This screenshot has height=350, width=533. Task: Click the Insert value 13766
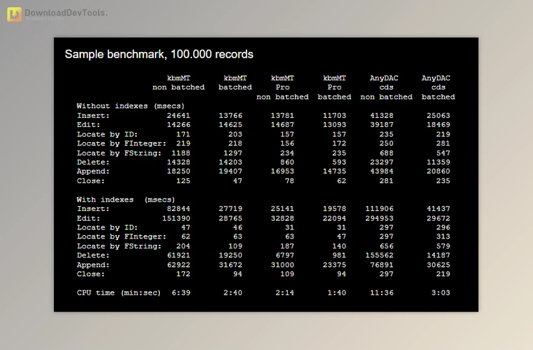(x=230, y=116)
